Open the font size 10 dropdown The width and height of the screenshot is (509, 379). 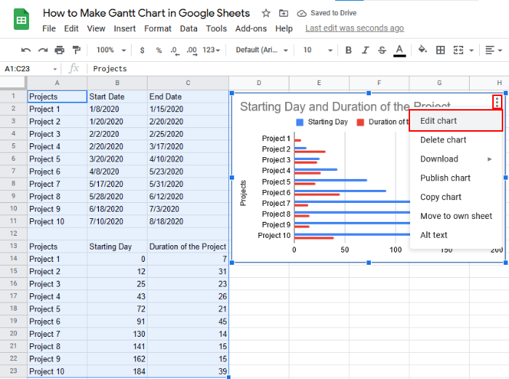[x=318, y=50]
